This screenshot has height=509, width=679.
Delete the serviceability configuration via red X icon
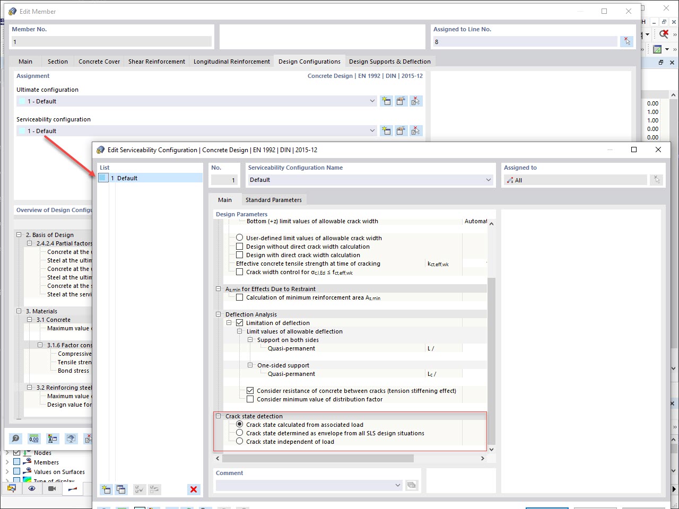pos(416,130)
